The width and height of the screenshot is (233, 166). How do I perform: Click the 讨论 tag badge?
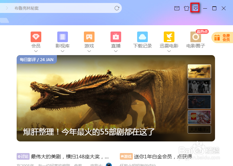pyautogui.click(x=23, y=156)
